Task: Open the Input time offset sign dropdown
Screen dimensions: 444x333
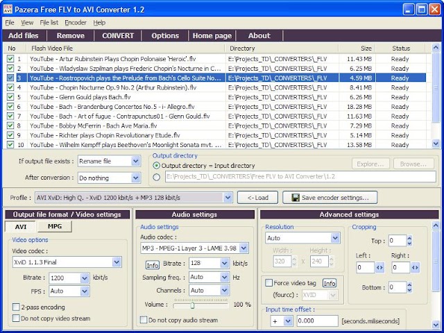Action: pos(288,321)
